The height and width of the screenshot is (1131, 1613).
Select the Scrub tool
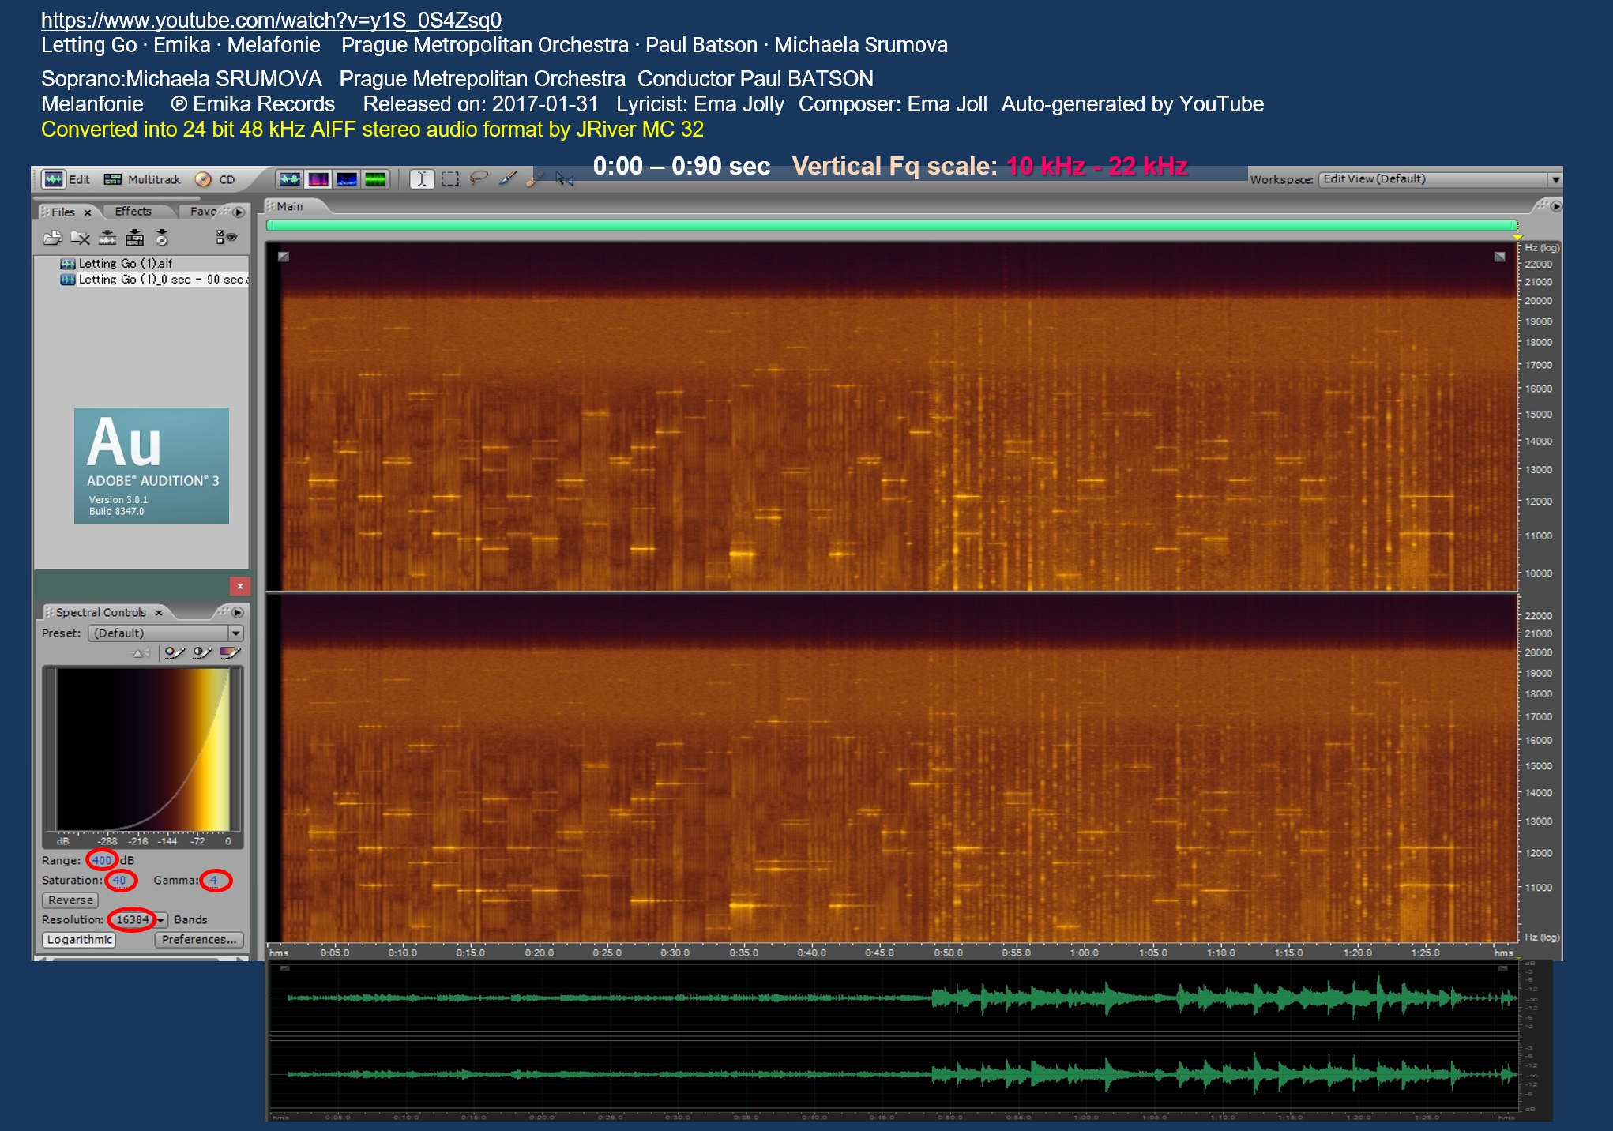[x=564, y=179]
